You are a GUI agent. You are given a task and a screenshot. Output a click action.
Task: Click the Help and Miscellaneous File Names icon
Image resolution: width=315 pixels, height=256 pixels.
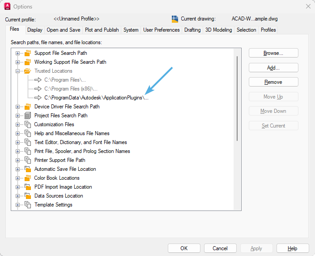point(28,133)
